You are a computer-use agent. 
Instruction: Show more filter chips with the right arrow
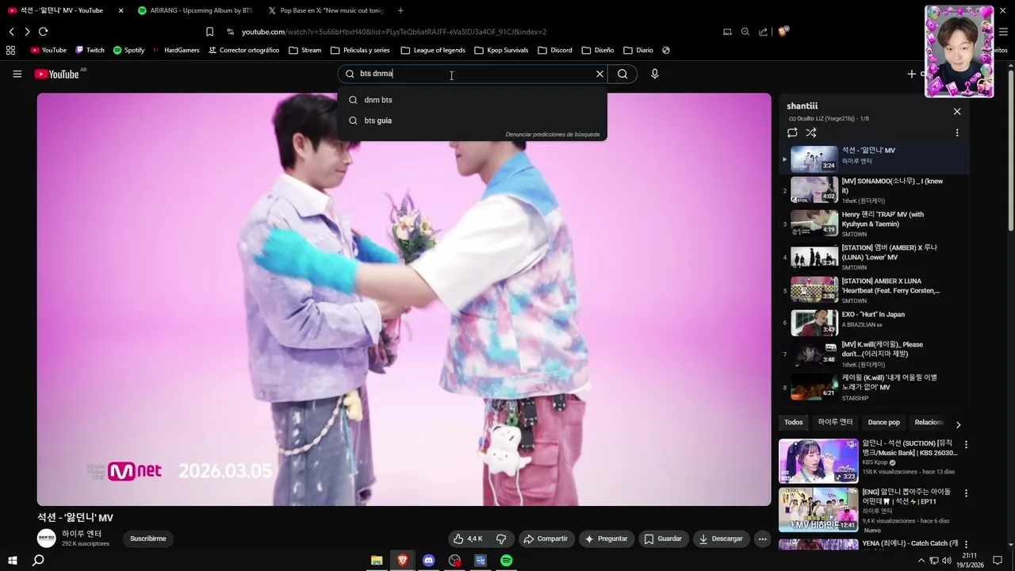(958, 425)
